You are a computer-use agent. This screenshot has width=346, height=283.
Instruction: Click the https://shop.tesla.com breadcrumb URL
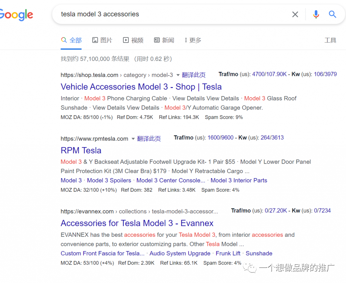point(89,75)
